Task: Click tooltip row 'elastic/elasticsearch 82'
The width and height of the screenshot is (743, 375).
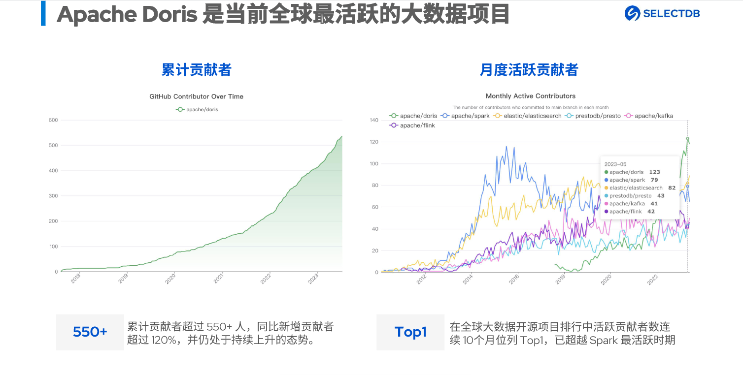Action: click(640, 188)
